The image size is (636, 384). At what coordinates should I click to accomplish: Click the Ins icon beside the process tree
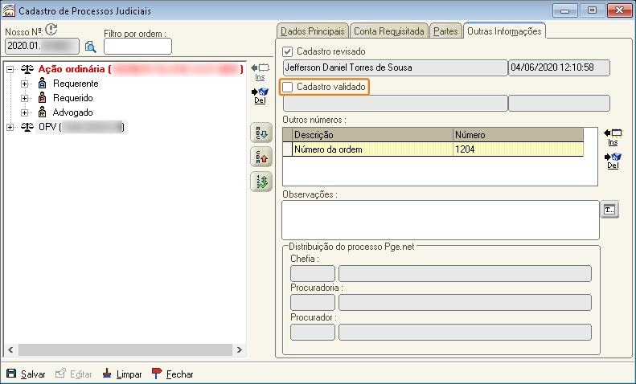pyautogui.click(x=260, y=72)
